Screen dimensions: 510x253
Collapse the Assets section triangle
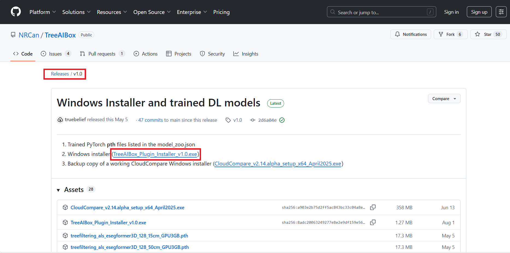[x=58, y=190]
